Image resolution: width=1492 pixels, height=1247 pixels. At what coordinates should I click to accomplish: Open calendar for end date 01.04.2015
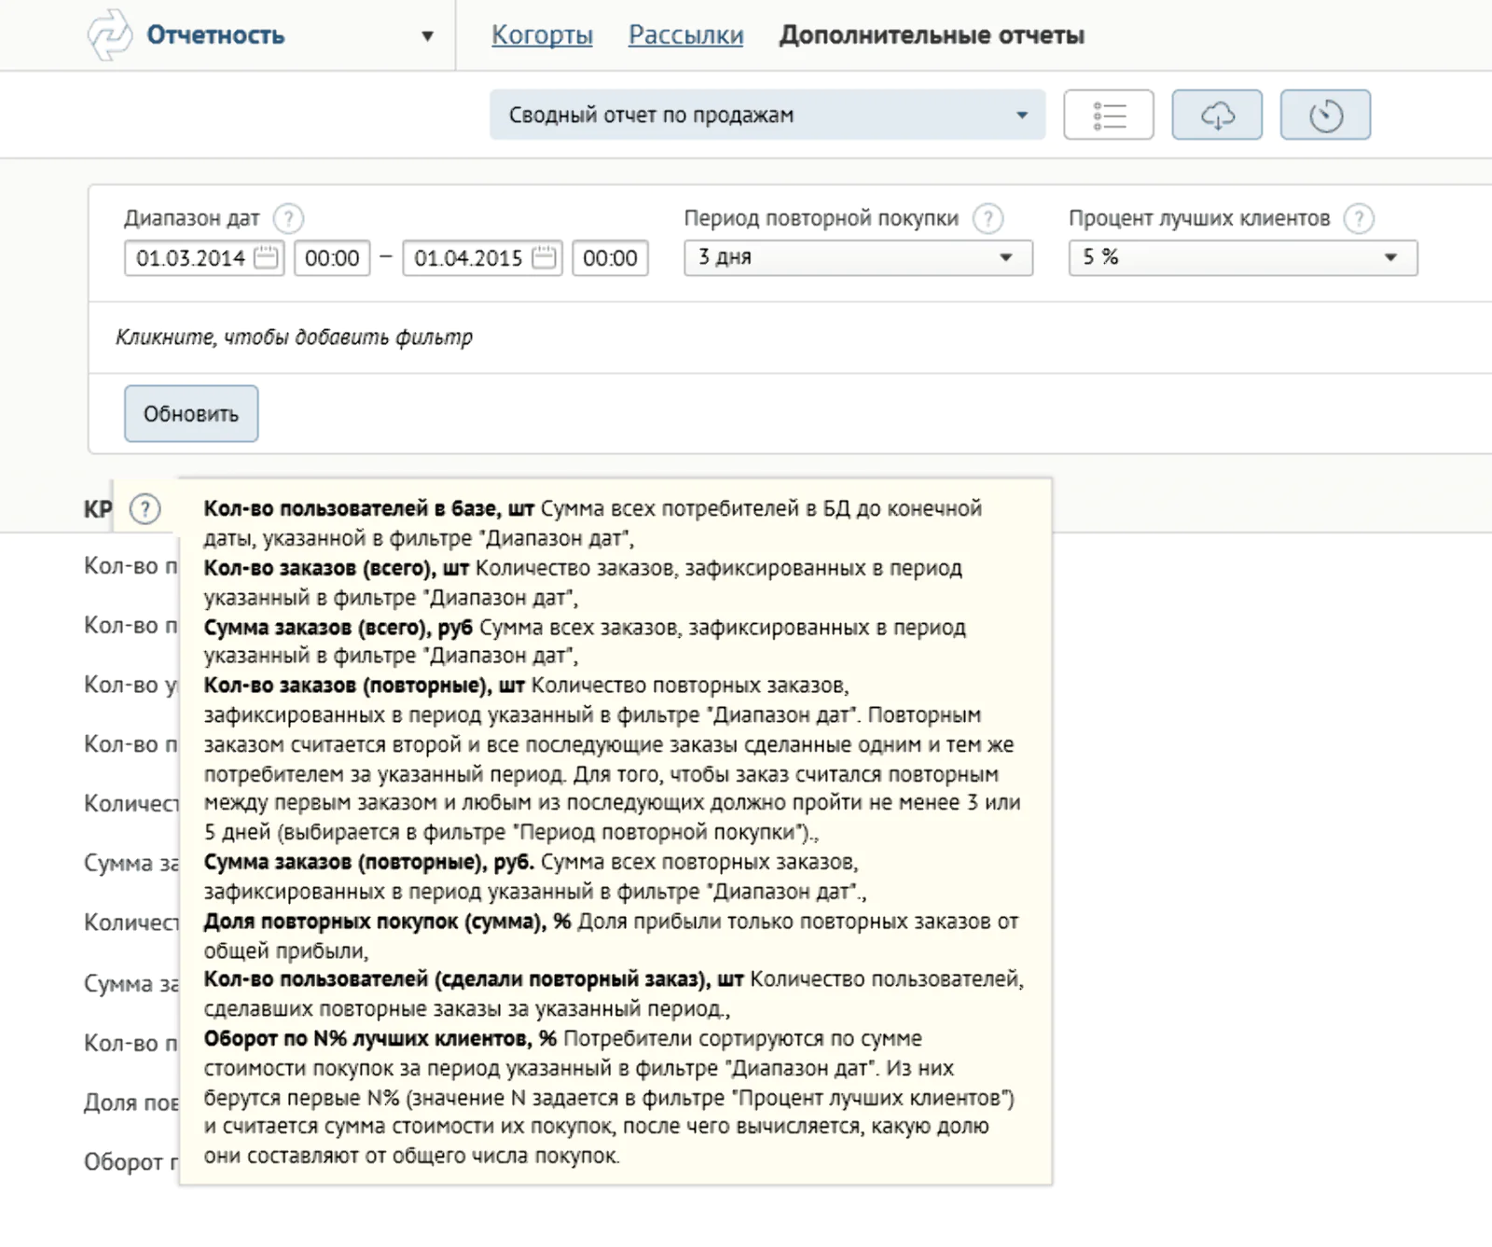545,257
